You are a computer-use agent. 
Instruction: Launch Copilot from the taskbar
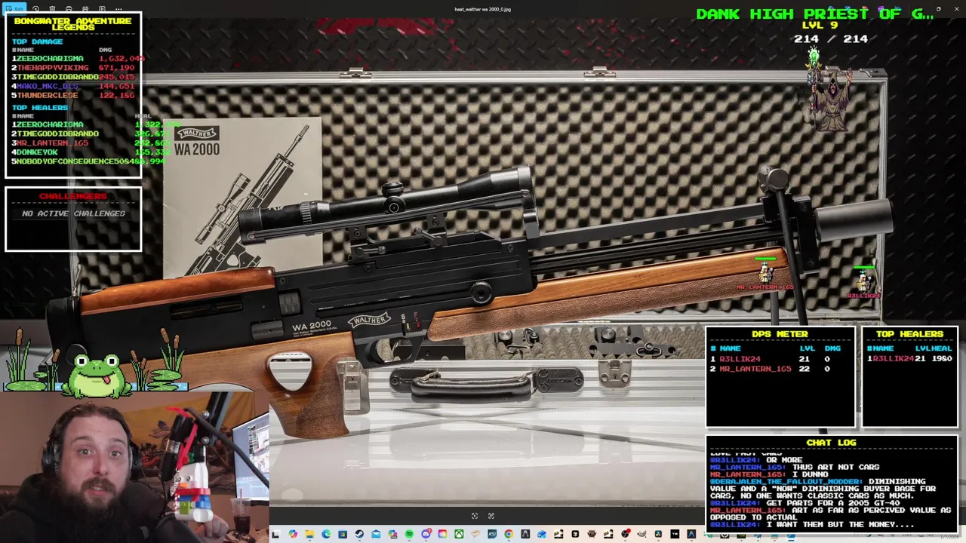(293, 535)
